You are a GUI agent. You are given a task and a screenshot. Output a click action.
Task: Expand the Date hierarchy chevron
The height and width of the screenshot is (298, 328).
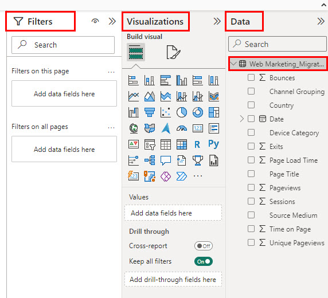[x=242, y=119]
